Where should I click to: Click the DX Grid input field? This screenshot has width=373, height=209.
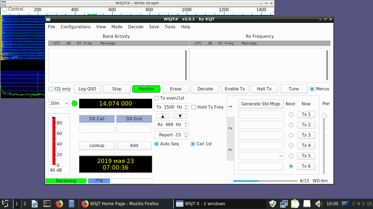[x=134, y=129]
